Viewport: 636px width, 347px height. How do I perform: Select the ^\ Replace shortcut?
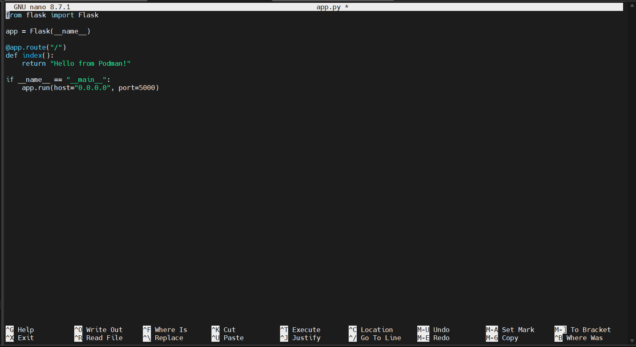pos(163,338)
